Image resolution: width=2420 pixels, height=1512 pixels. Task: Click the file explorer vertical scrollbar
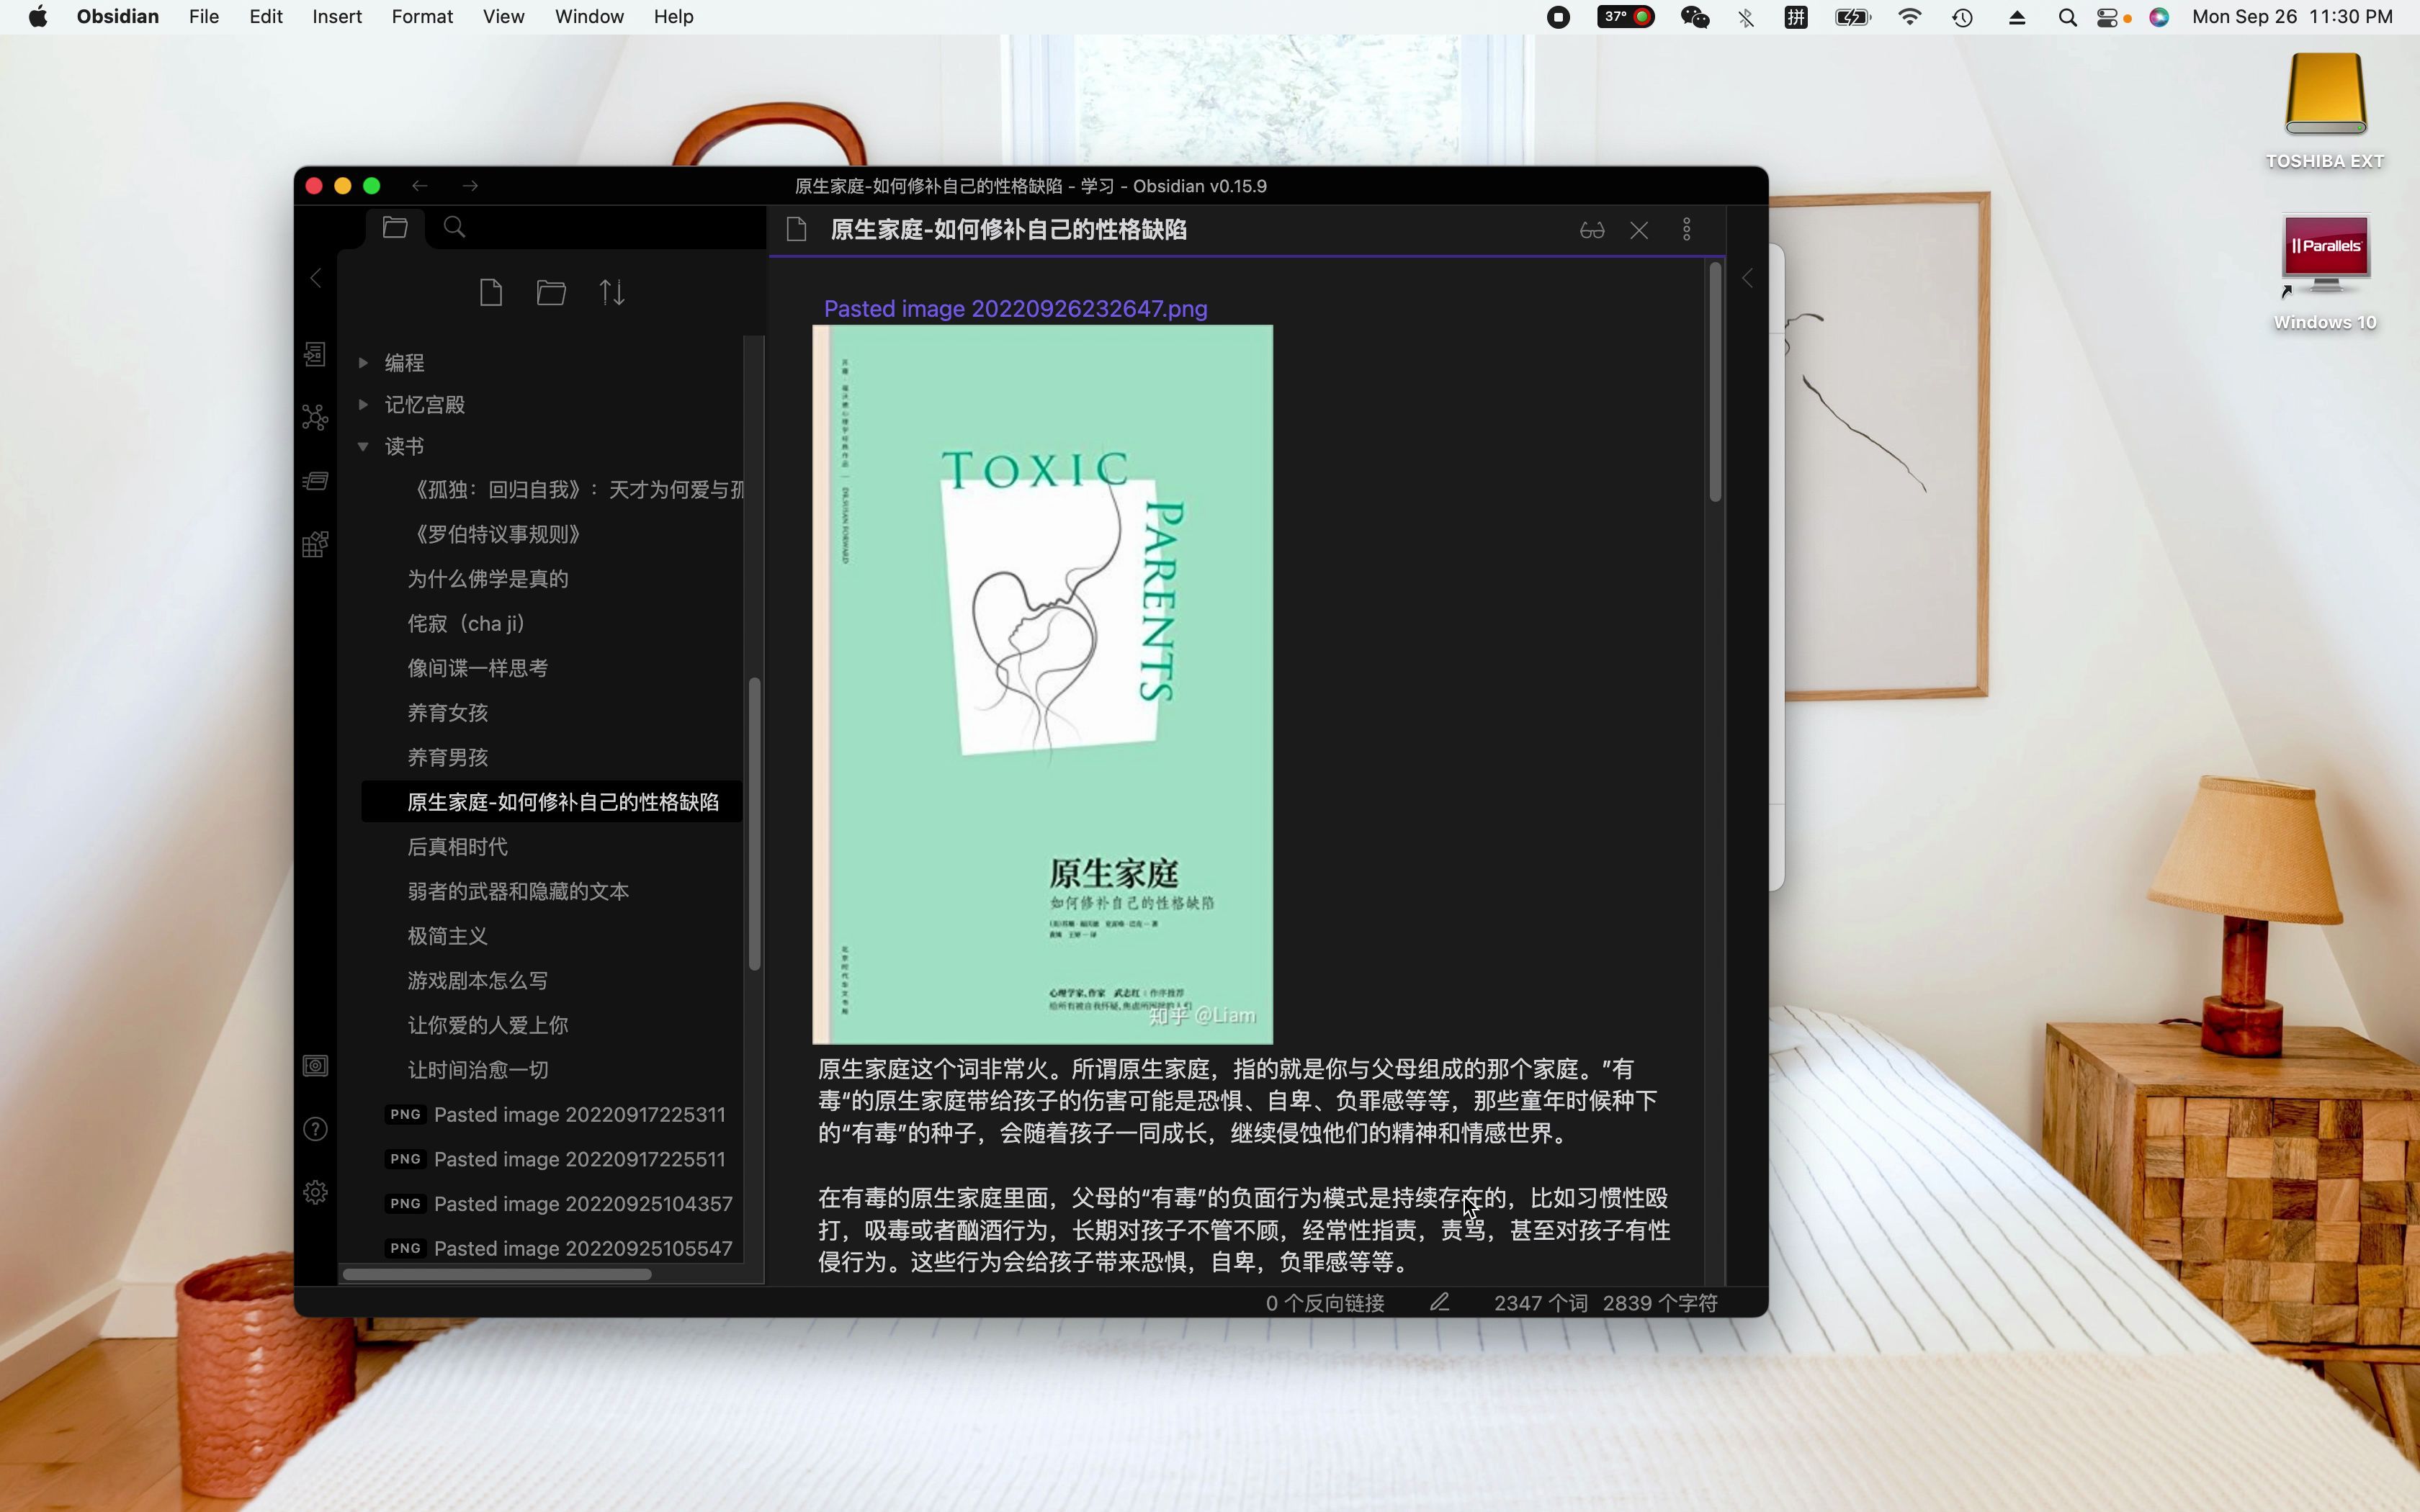754,824
